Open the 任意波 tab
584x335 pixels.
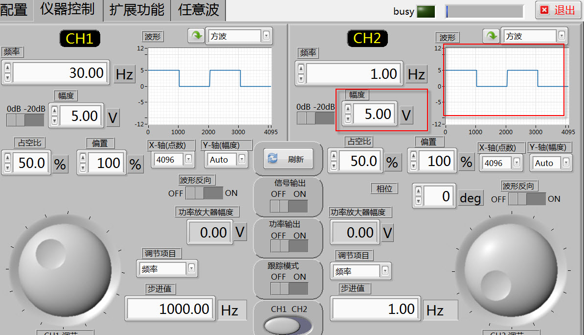(198, 10)
